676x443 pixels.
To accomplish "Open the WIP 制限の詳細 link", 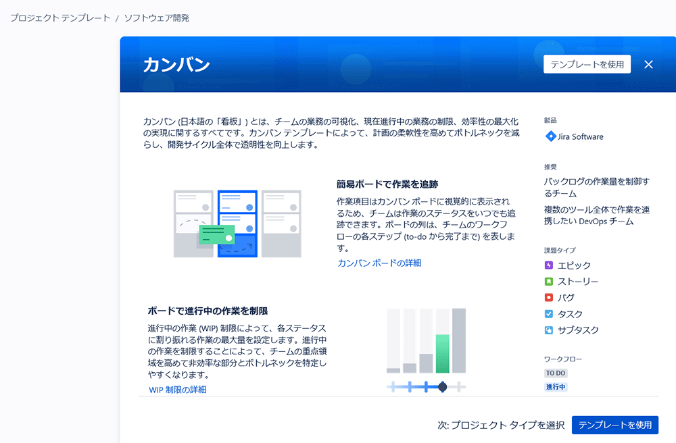I will pyautogui.click(x=177, y=390).
